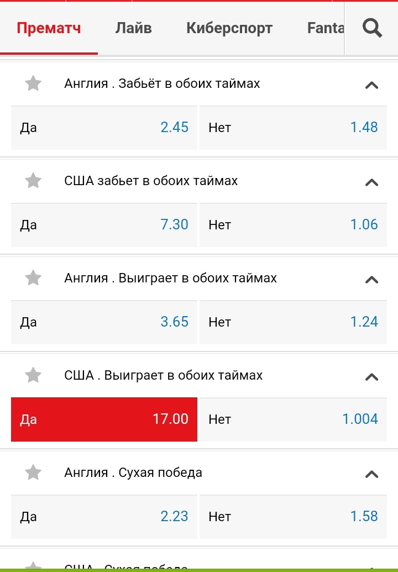The width and height of the screenshot is (398, 572).
Task: Open the Киберспорт tab
Action: tap(229, 28)
